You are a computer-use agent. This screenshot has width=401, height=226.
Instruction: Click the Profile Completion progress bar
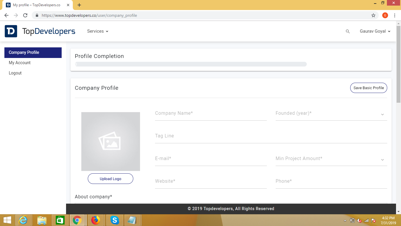tap(191, 64)
